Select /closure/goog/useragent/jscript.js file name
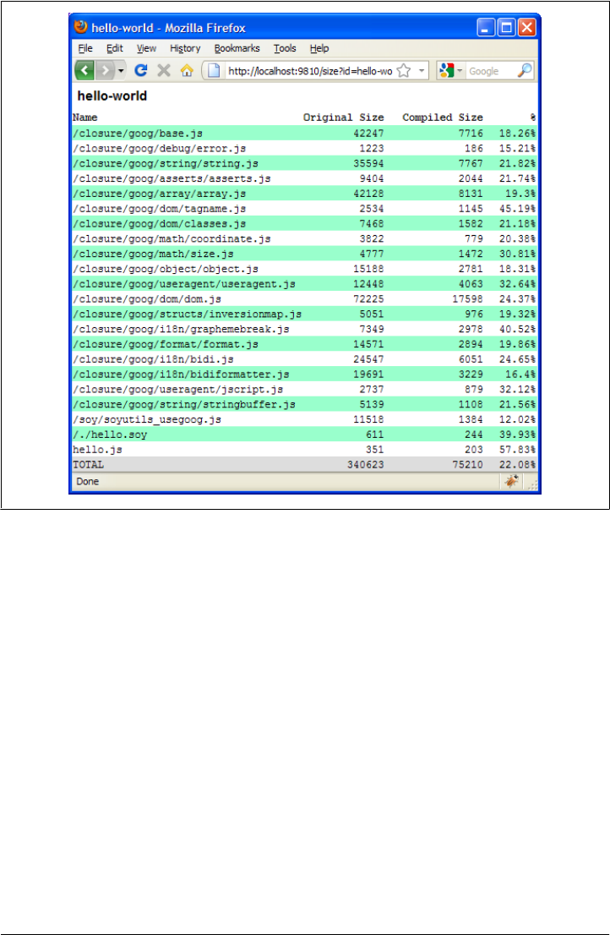This screenshot has width=610, height=935. point(178,390)
